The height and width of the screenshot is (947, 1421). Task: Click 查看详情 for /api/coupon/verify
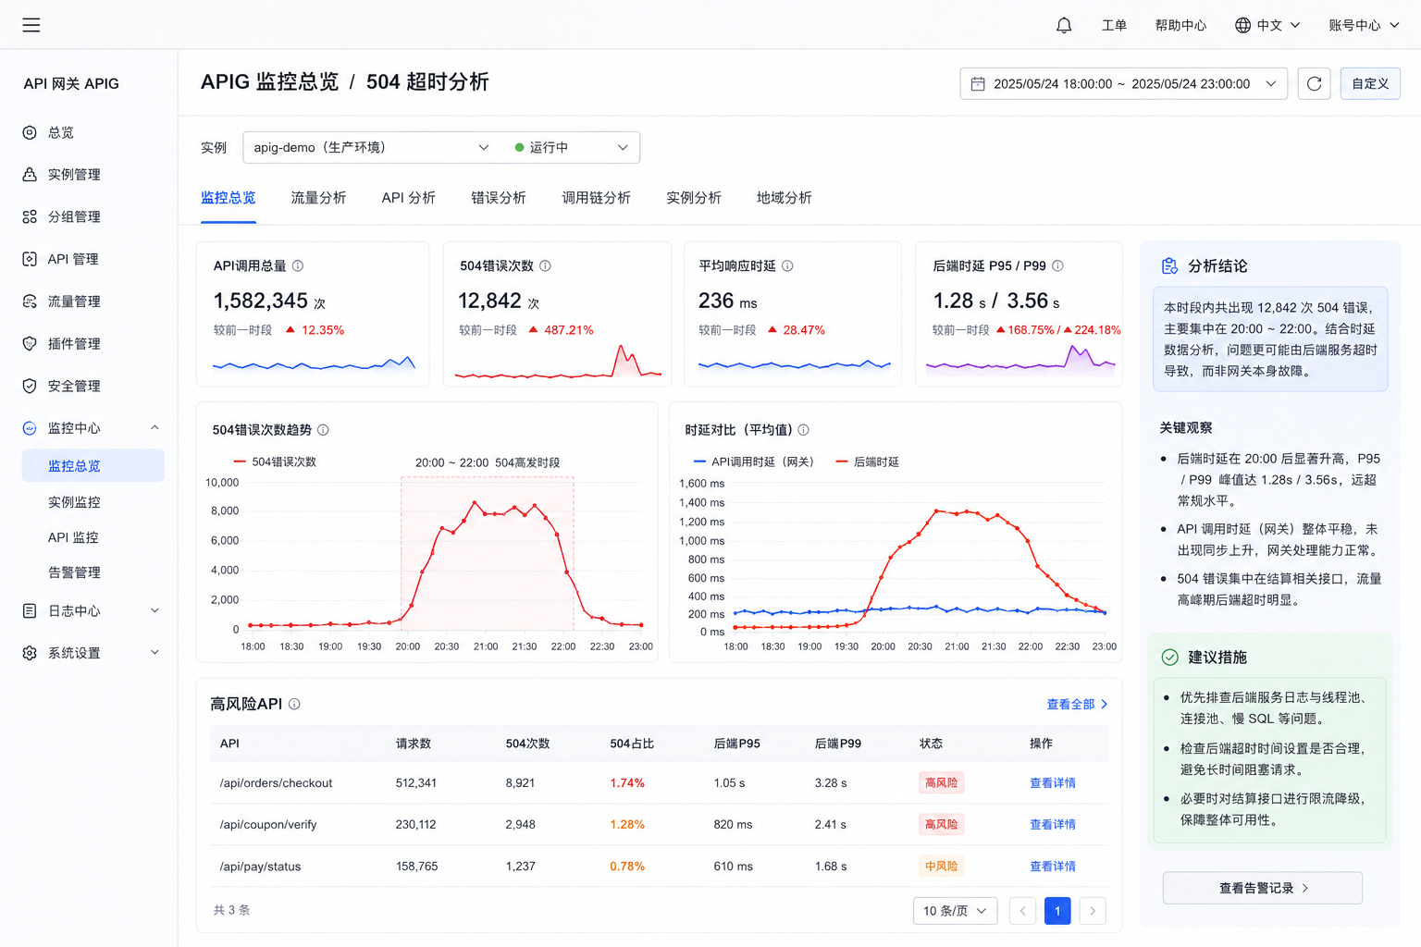[1053, 824]
